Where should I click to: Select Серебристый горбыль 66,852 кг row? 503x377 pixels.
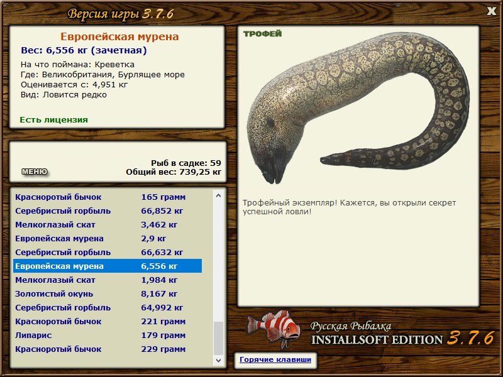[108, 210]
